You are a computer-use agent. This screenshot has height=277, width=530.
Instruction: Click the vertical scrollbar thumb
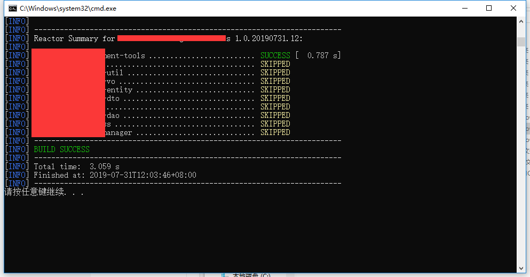pos(521,42)
